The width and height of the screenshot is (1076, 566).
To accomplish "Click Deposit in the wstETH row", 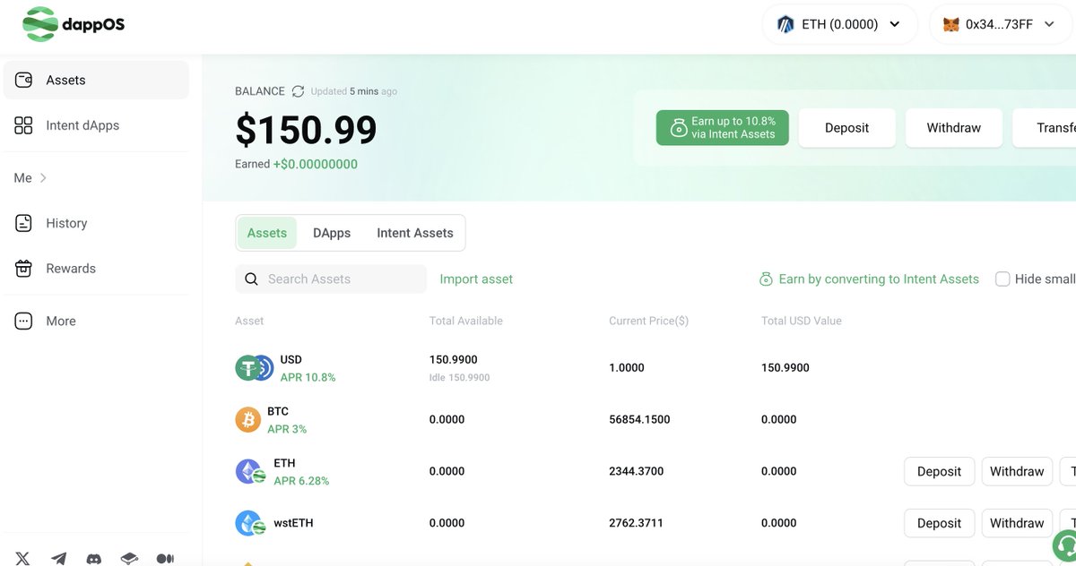I will coord(939,523).
